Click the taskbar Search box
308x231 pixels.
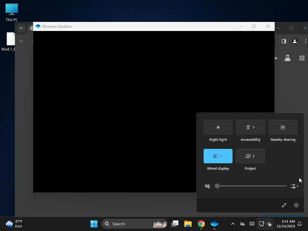tap(134, 224)
